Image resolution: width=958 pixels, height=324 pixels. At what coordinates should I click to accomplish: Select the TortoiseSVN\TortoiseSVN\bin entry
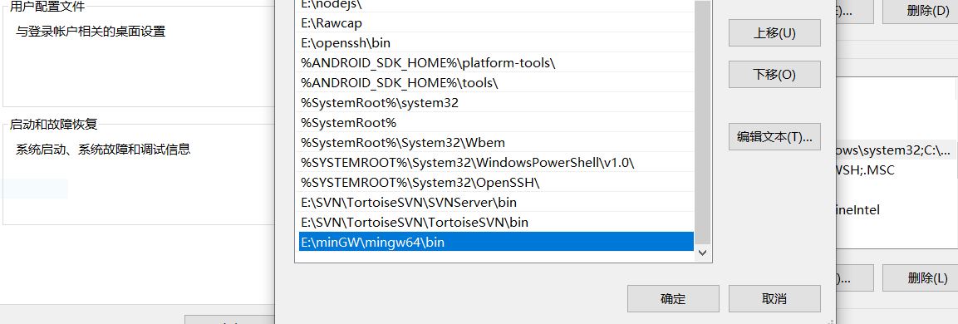point(496,223)
